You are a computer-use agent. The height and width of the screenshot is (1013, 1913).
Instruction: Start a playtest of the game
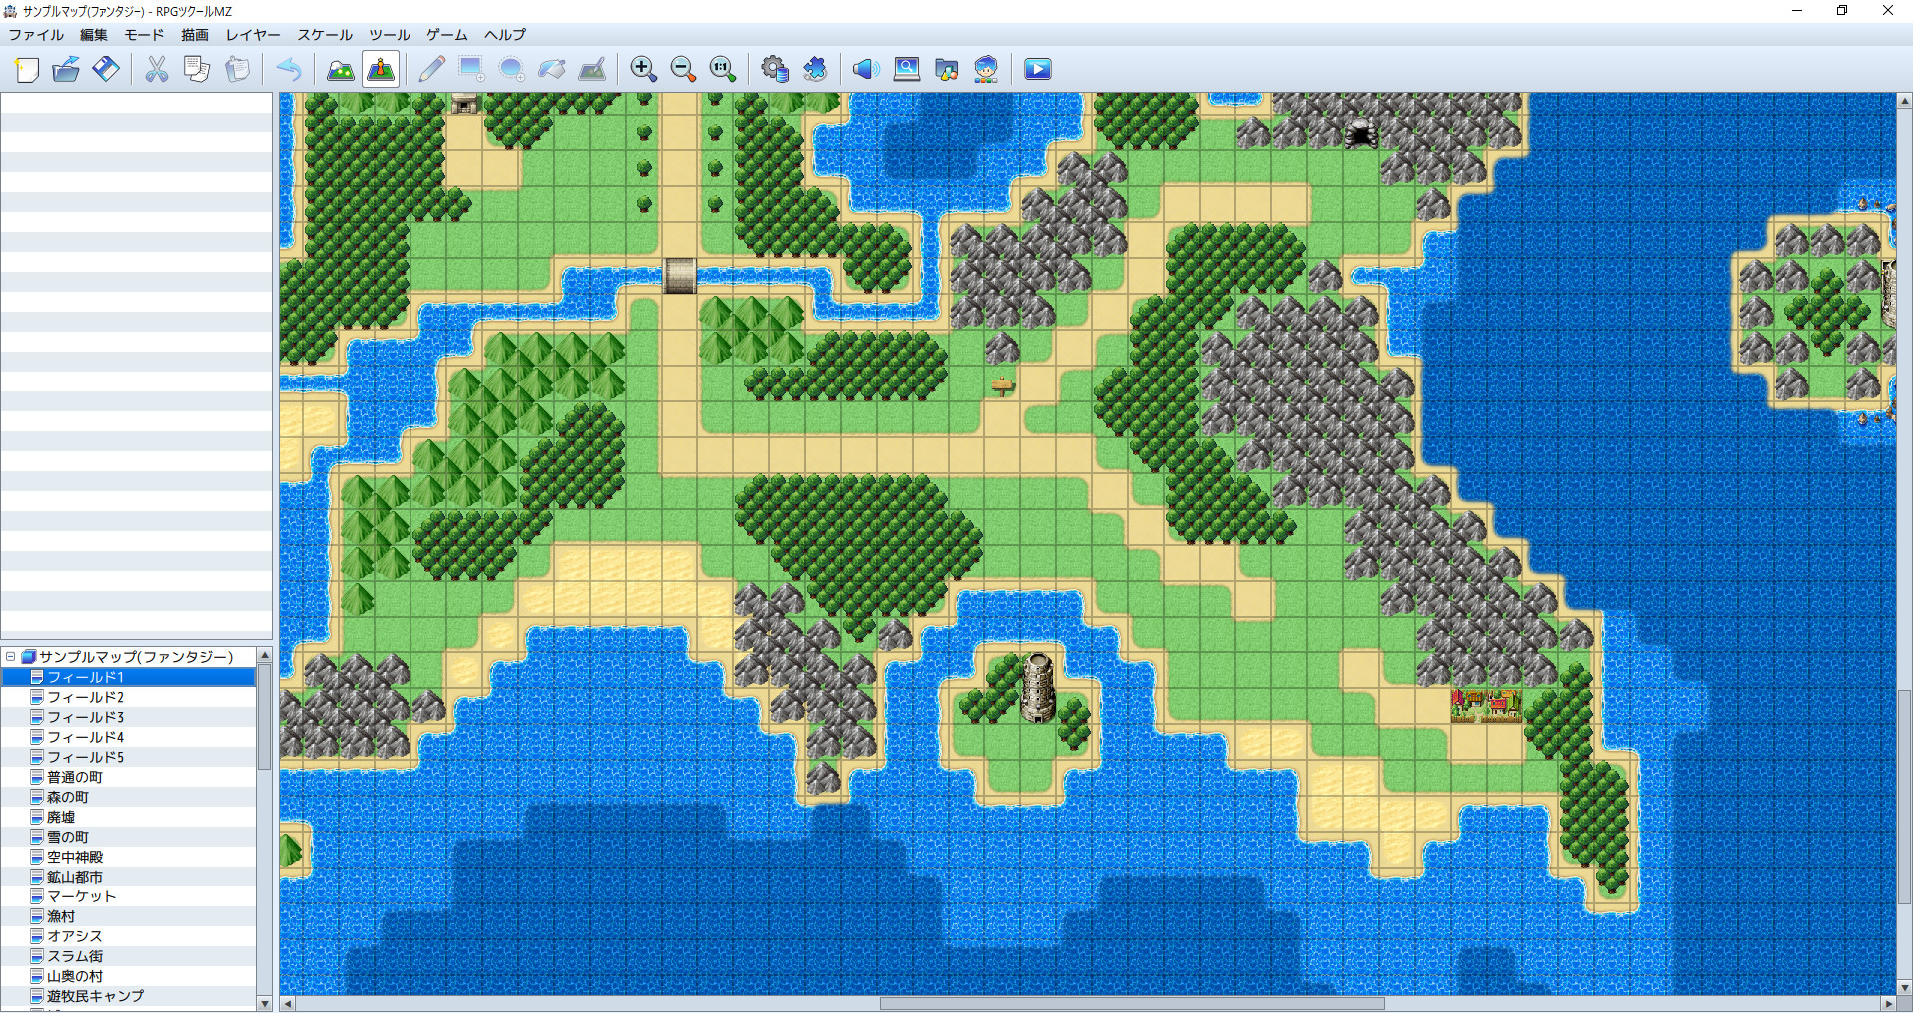1038,69
